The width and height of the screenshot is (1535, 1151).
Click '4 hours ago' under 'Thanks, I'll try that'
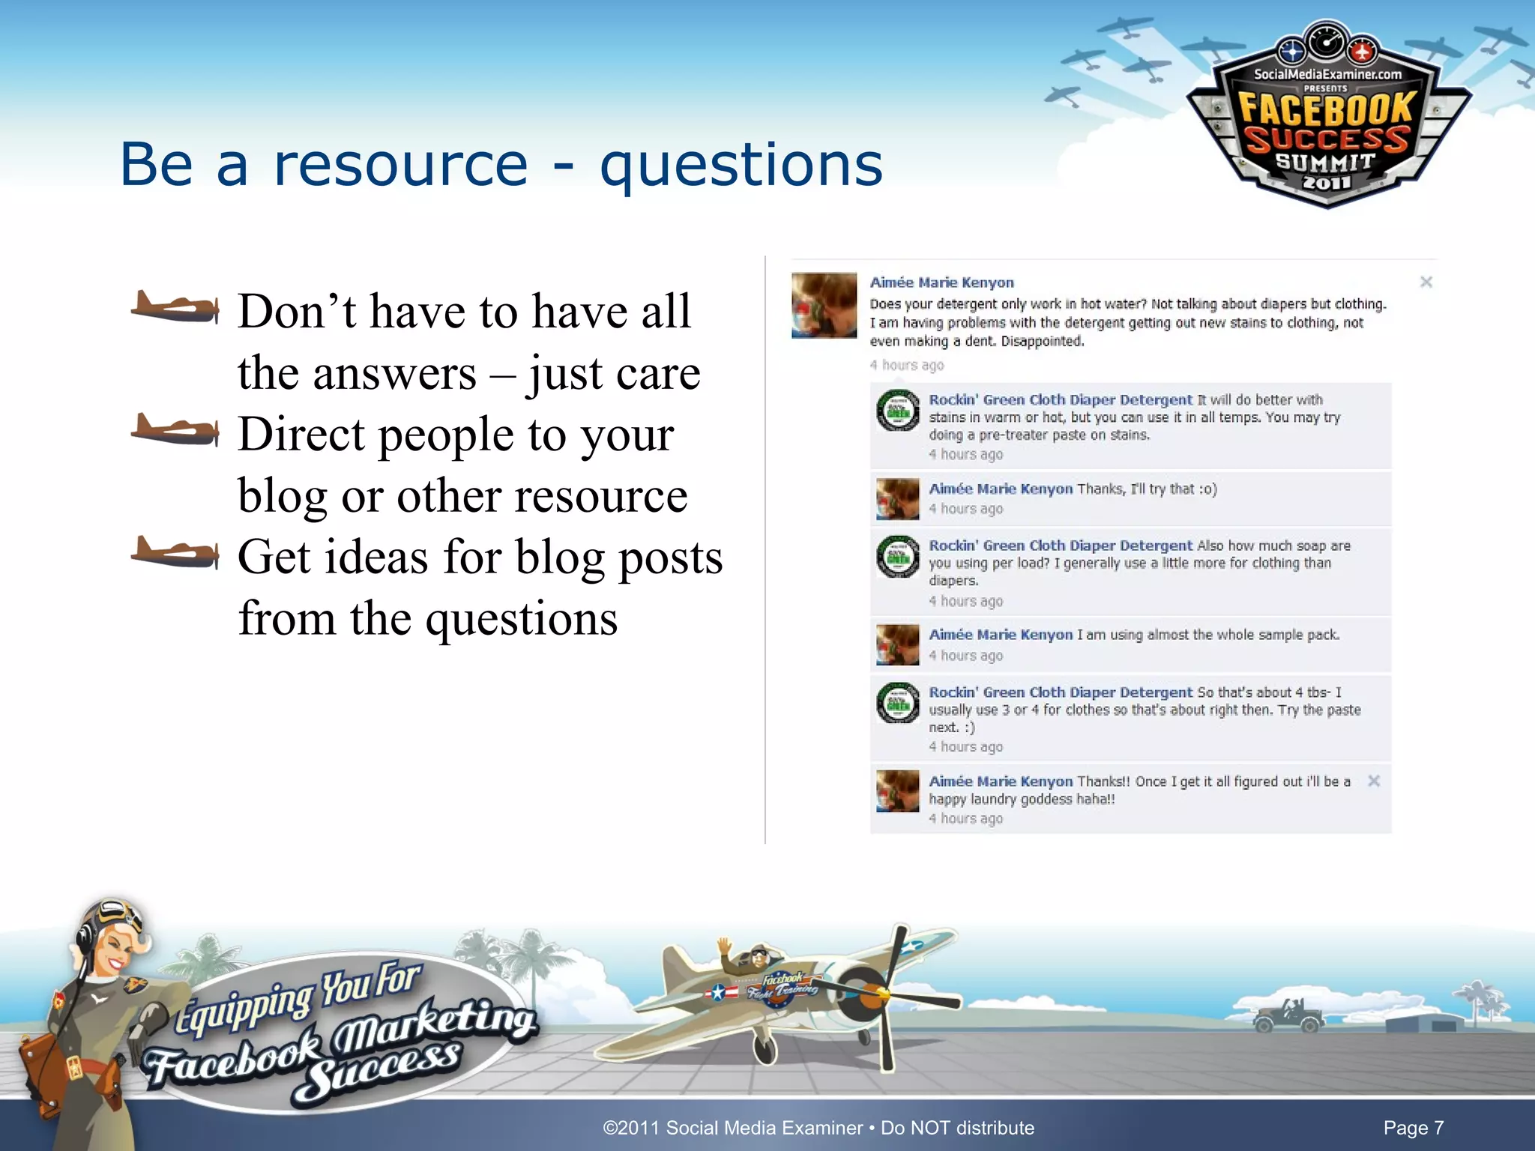pos(965,509)
